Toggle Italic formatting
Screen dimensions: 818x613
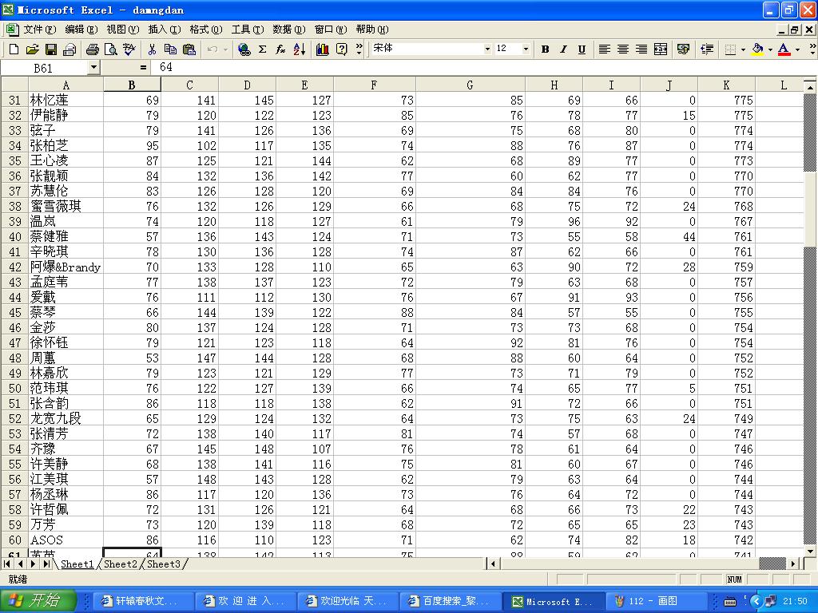click(563, 49)
